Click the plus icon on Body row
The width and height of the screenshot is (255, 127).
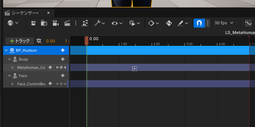point(63,59)
